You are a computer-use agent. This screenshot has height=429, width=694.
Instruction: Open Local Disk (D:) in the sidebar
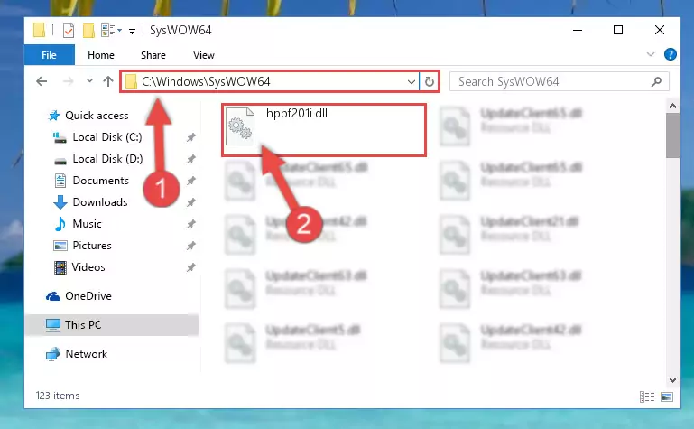pos(107,159)
